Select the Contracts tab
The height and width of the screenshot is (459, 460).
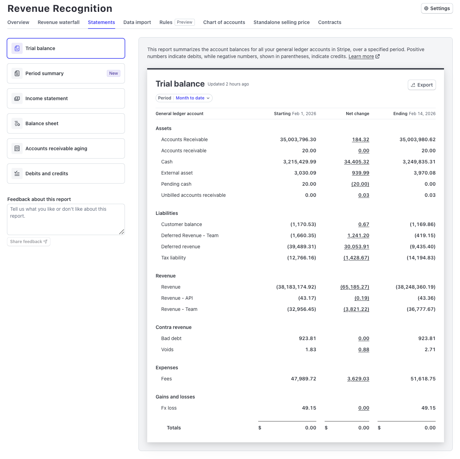coord(329,22)
